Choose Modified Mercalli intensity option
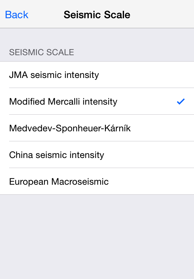The image size is (194, 279). click(97, 102)
